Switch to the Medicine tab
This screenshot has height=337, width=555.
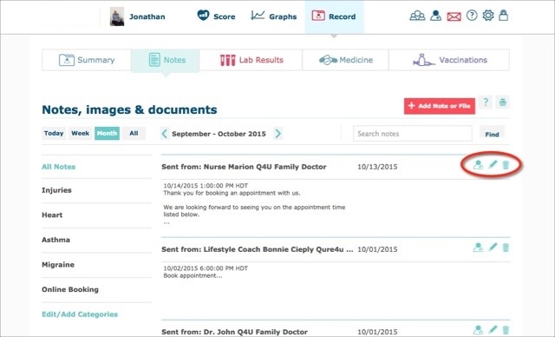pos(346,60)
